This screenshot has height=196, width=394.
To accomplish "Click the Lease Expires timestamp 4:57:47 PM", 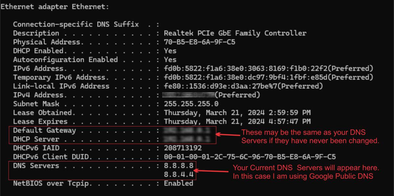I will point(237,121).
